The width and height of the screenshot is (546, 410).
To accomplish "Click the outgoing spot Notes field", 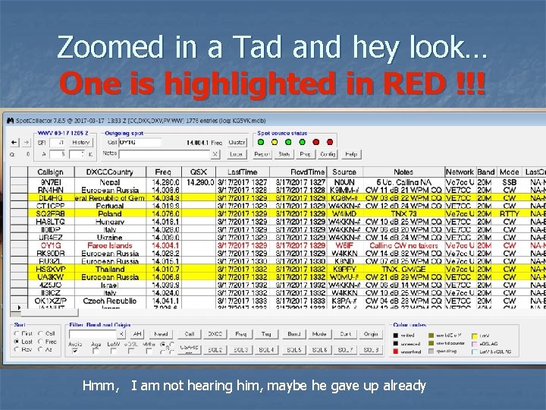I will coord(165,154).
